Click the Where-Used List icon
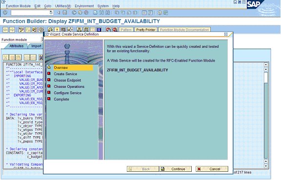The width and height of the screenshot is (281, 186). [x=70, y=30]
